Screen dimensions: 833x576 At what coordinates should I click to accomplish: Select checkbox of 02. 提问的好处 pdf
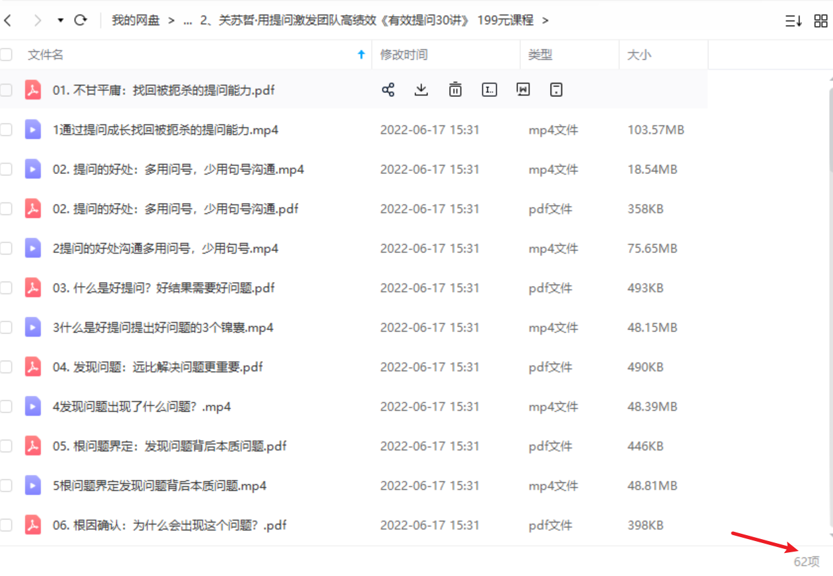pos(6,209)
